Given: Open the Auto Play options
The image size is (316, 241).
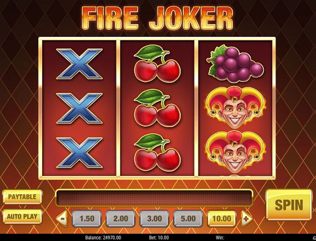Looking at the screenshot, I should click(22, 216).
